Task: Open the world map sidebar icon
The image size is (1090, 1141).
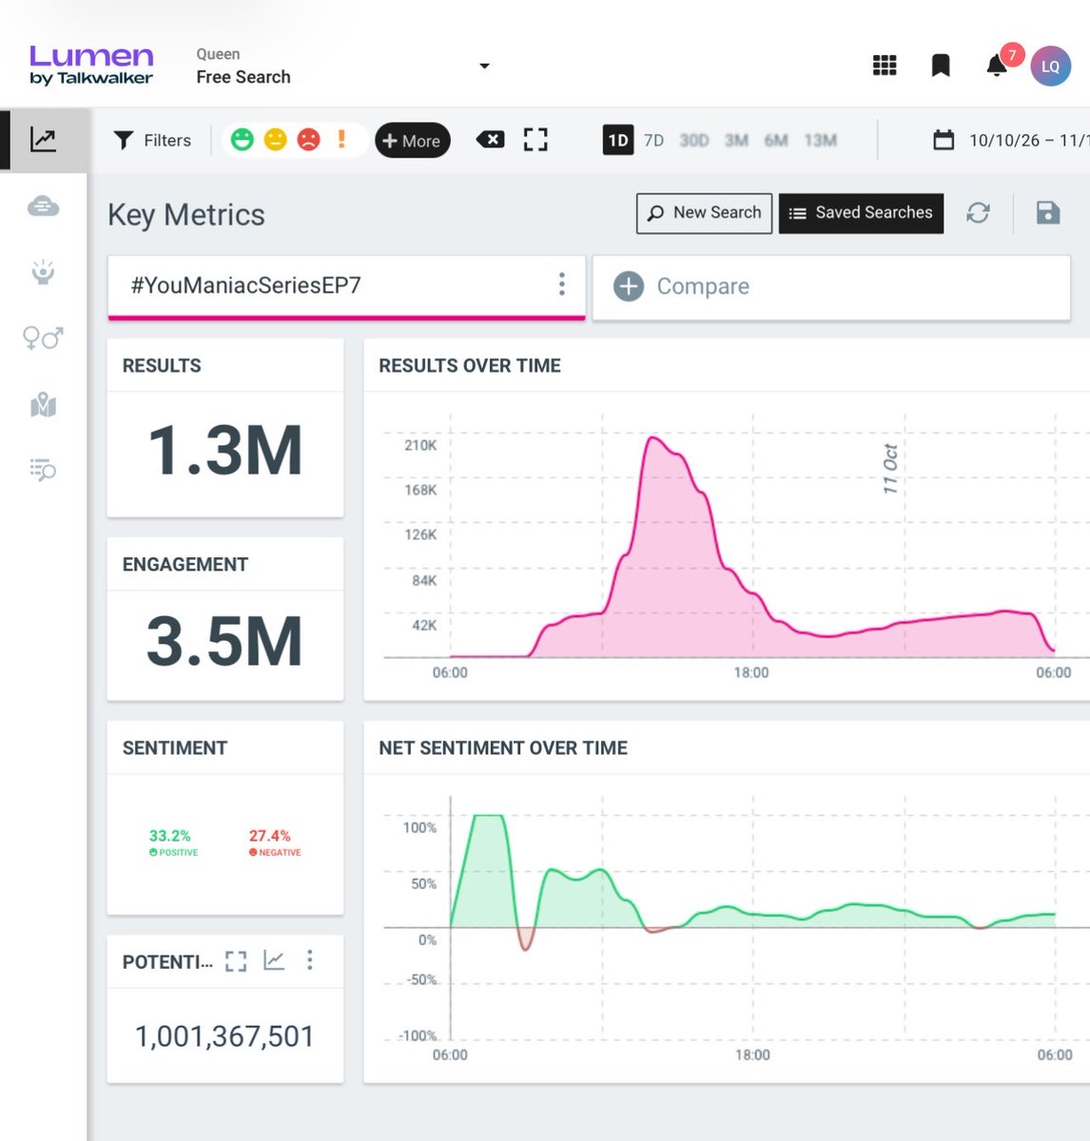Action: tap(43, 406)
